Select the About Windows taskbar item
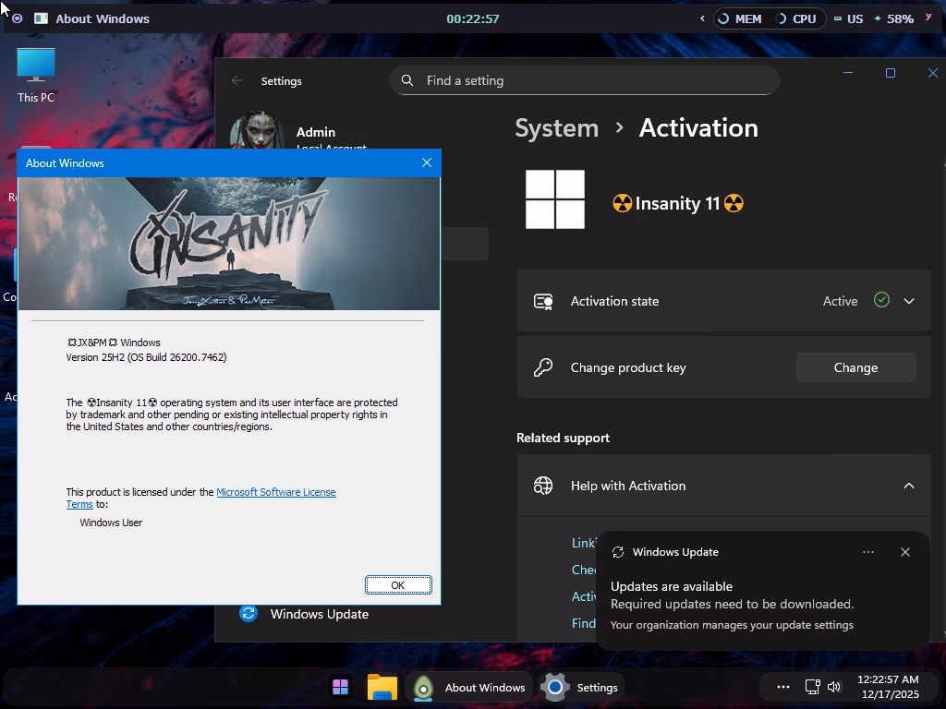The image size is (946, 709). coord(469,687)
